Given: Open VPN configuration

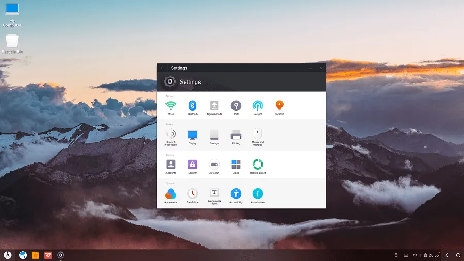Looking at the screenshot, I should 236,106.
